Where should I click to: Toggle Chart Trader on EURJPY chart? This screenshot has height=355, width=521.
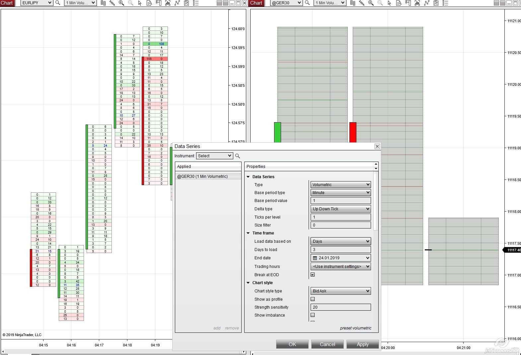point(159,3)
